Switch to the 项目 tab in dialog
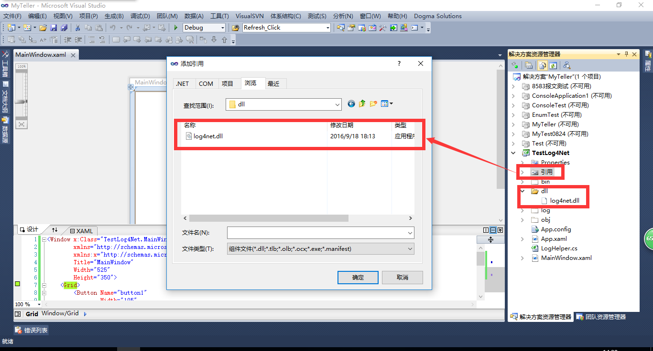Viewport: 653px width, 351px height. click(x=228, y=83)
